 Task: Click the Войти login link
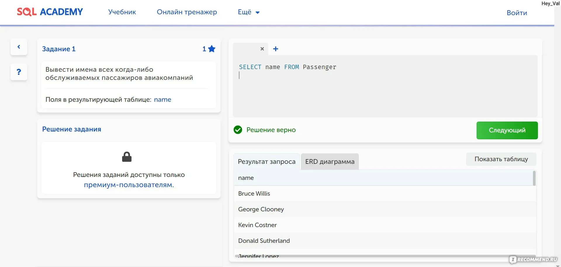tap(517, 13)
